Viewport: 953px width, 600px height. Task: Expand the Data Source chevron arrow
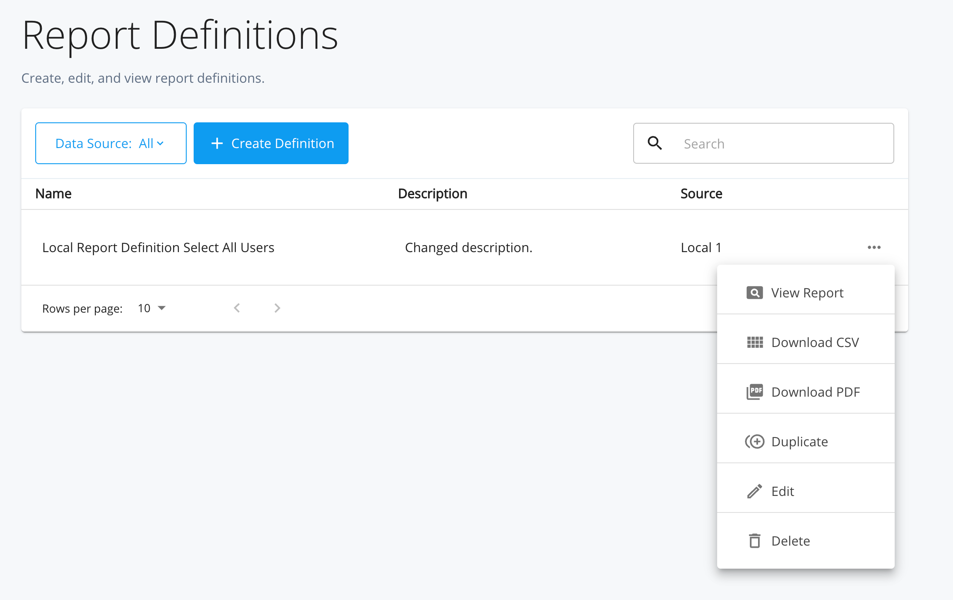(x=160, y=143)
